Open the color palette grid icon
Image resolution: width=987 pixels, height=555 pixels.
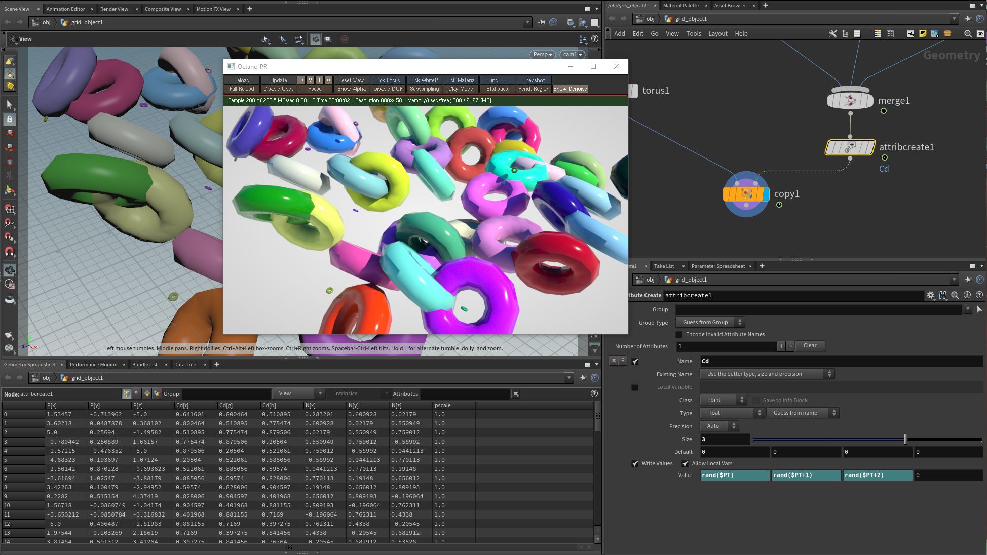878,34
